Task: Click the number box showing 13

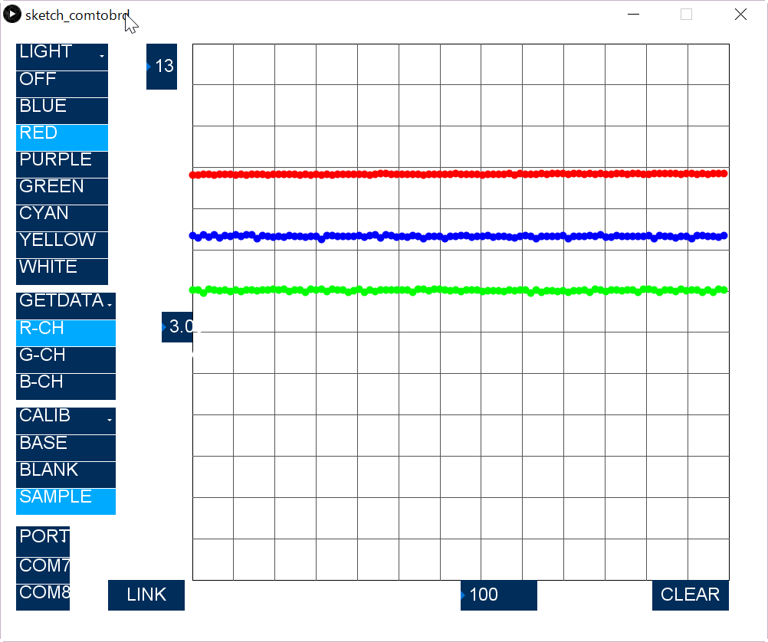Action: [162, 67]
